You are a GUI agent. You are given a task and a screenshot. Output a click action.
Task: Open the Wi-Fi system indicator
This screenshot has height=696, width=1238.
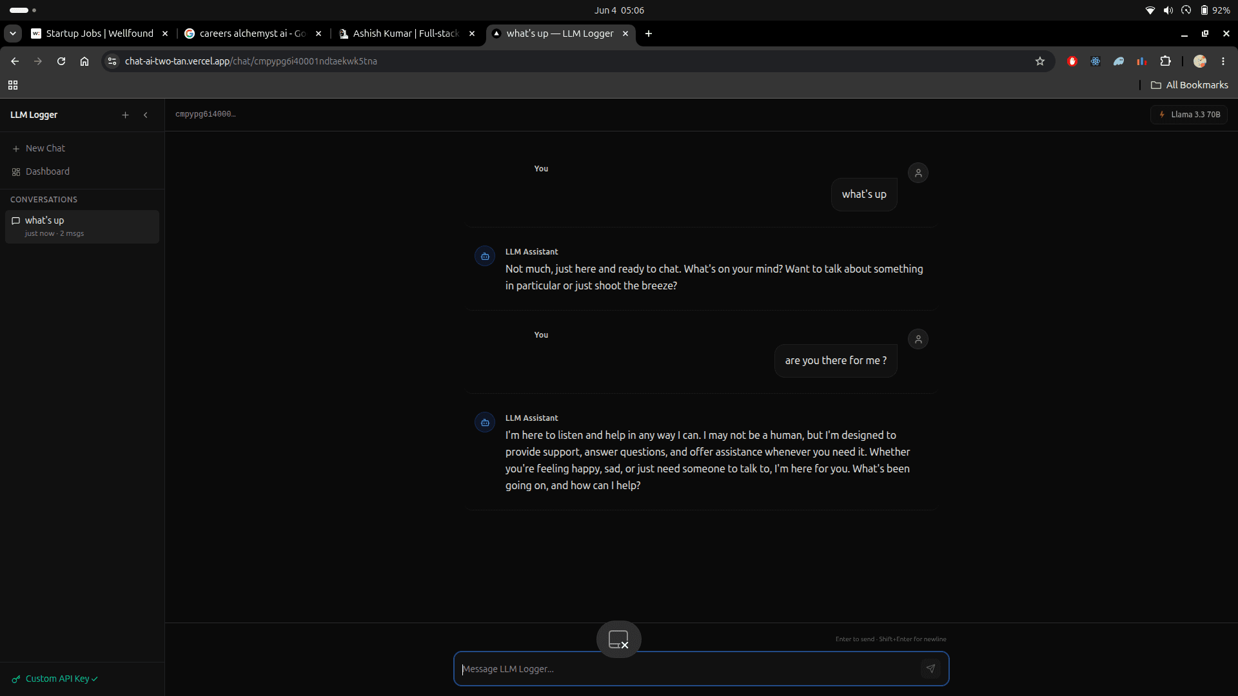tap(1150, 10)
